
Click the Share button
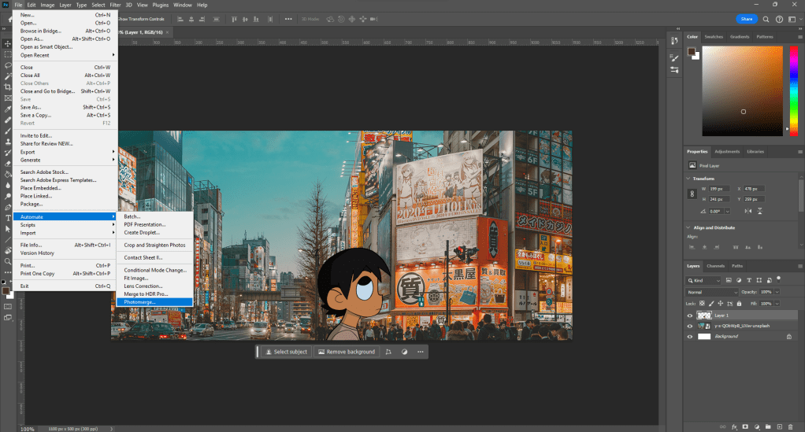[x=747, y=18]
